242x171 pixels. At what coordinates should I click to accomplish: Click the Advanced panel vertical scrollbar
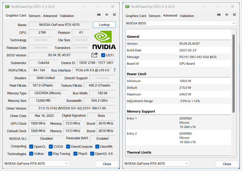[233, 73]
